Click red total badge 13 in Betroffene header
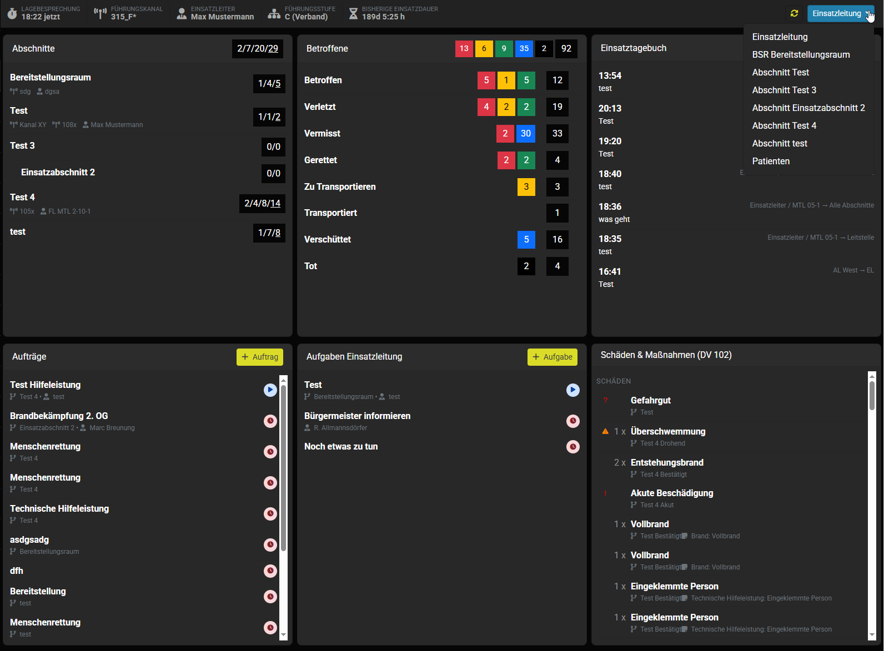This screenshot has height=651, width=884. tap(464, 48)
